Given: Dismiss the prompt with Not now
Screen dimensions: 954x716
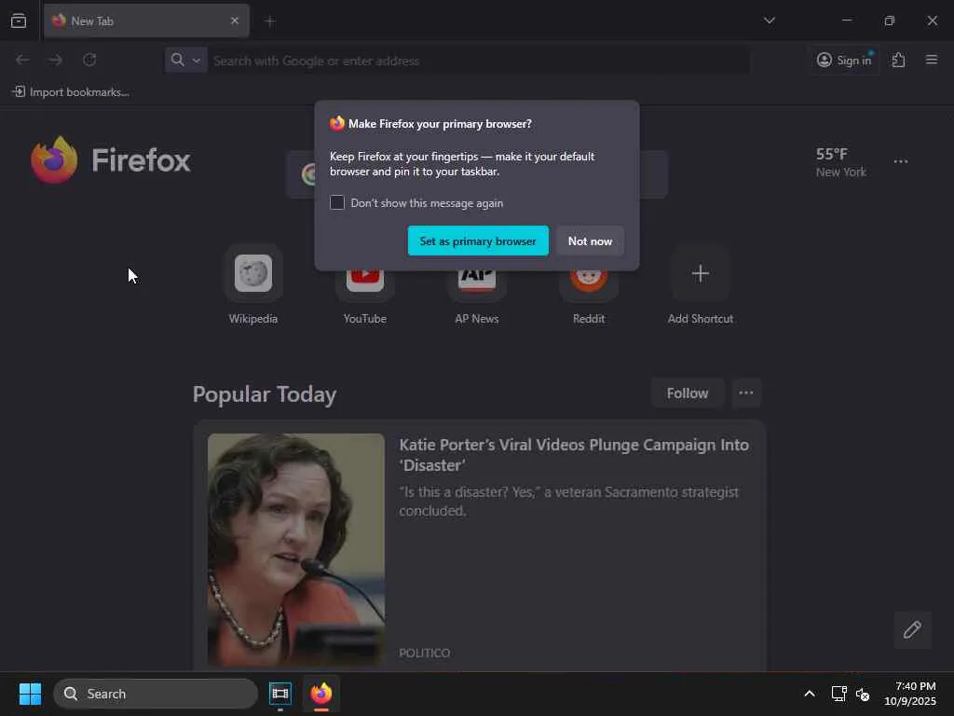Looking at the screenshot, I should point(590,241).
